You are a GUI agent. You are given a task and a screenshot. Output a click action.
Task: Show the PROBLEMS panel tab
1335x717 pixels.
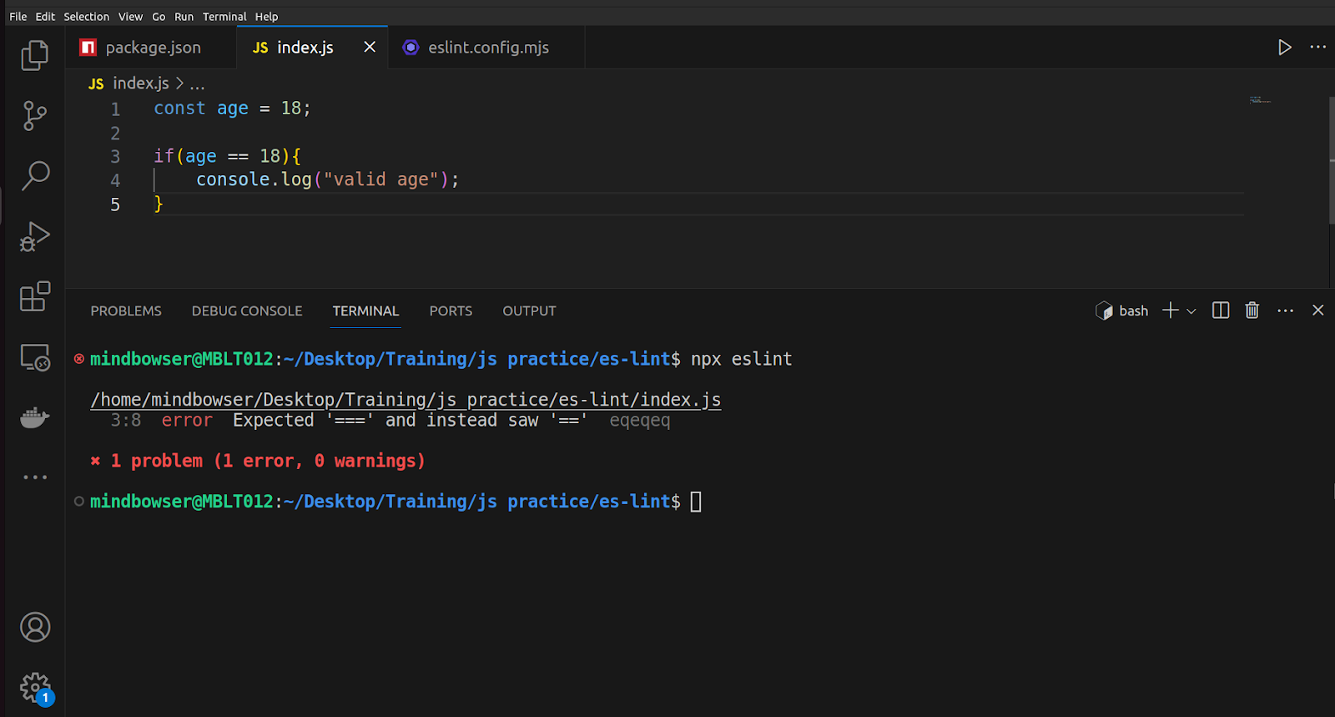[x=126, y=311]
